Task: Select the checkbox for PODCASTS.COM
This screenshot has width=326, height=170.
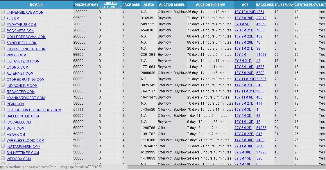Action: pyautogui.click(x=3, y=30)
